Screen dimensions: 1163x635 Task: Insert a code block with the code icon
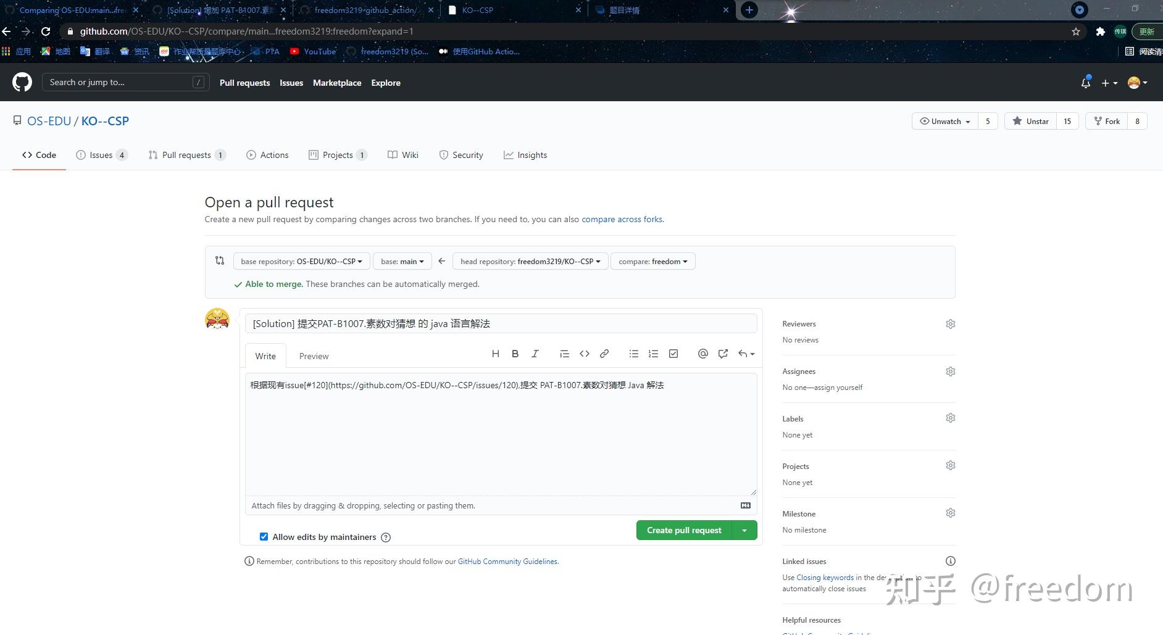pos(584,354)
